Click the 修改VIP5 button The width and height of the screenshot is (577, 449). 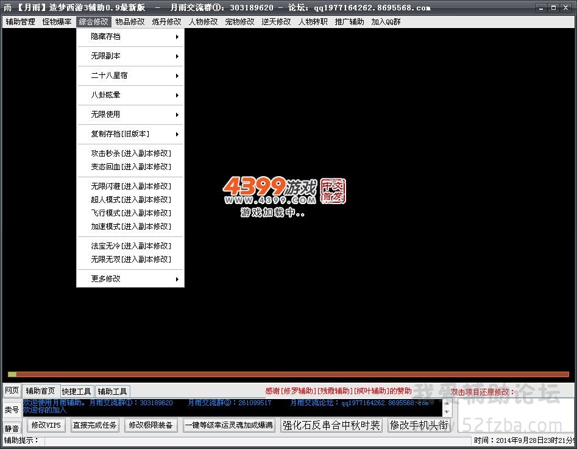click(46, 425)
